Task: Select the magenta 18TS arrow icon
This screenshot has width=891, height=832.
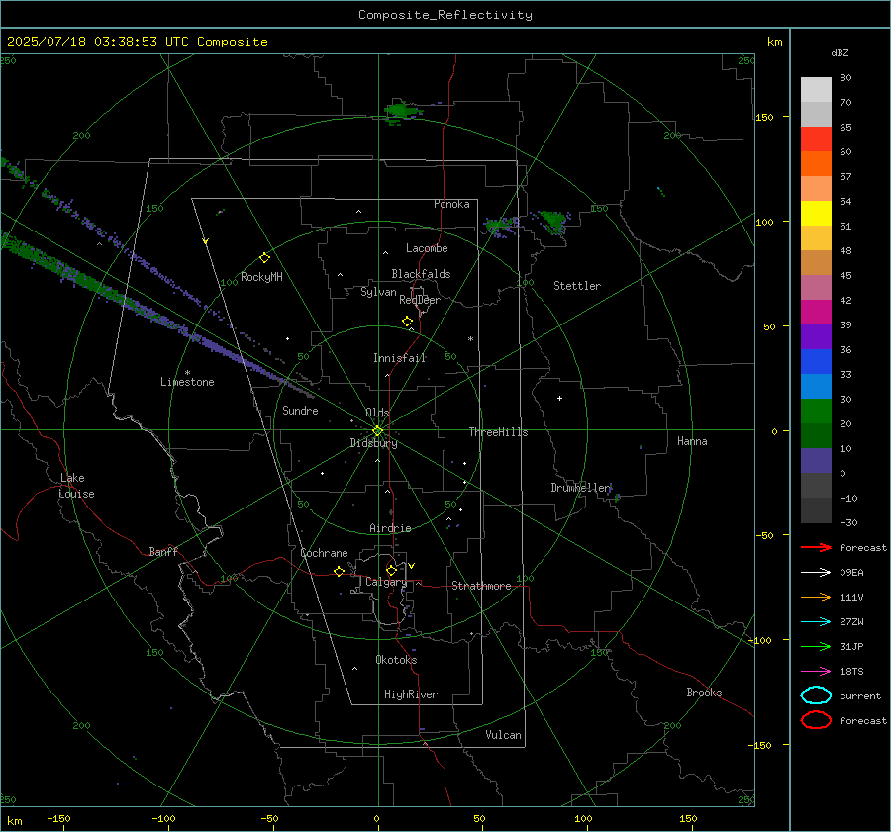Action: click(816, 672)
